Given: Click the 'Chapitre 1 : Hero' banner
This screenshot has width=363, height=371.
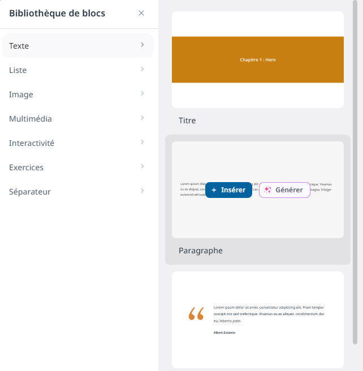Looking at the screenshot, I should (258, 59).
